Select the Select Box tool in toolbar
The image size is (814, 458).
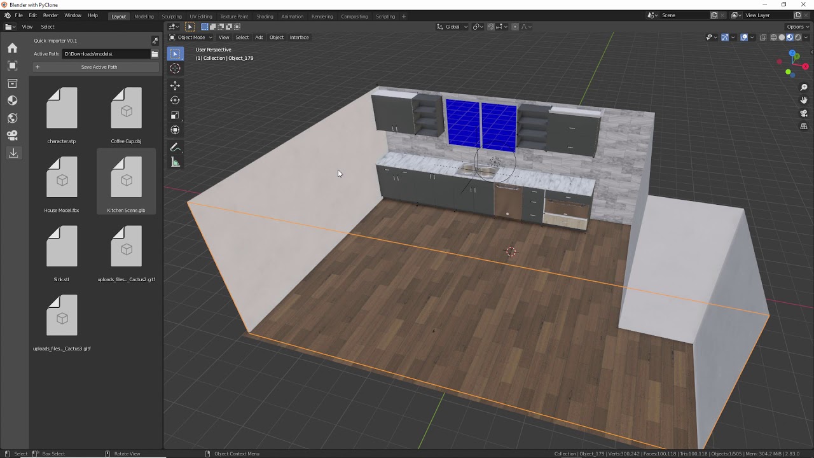coord(175,54)
